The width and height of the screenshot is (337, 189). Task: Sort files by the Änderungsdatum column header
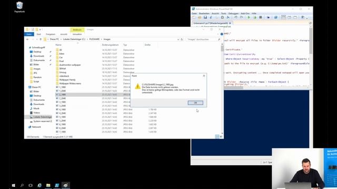pyautogui.click(x=110, y=45)
